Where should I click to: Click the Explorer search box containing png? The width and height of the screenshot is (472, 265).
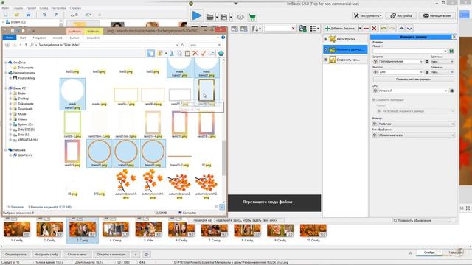pos(205,45)
